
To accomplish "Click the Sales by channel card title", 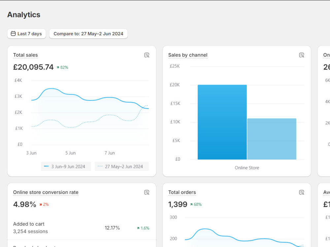I will tap(188, 55).
